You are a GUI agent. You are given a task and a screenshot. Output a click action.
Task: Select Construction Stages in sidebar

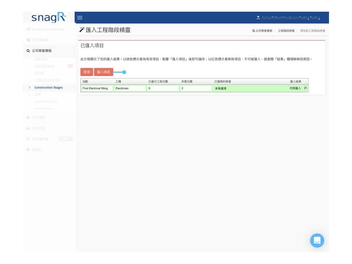click(x=48, y=88)
